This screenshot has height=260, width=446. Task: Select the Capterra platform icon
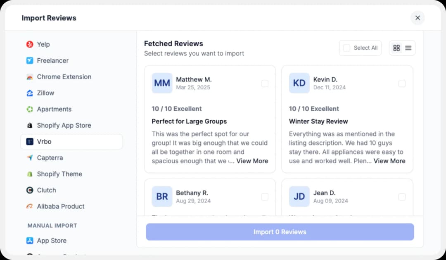(x=29, y=157)
